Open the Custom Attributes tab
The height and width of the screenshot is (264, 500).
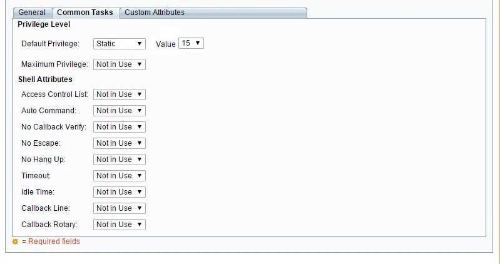point(155,13)
